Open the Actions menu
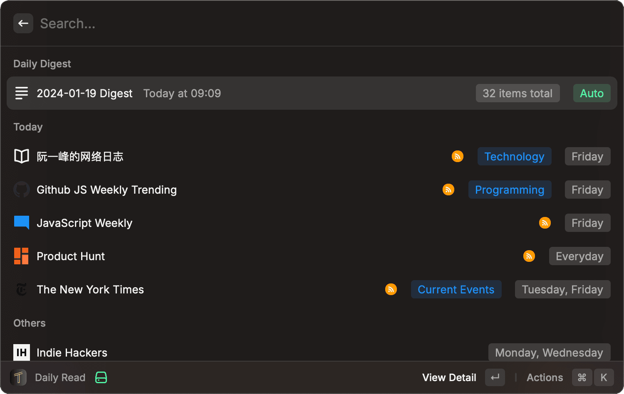 pos(545,377)
